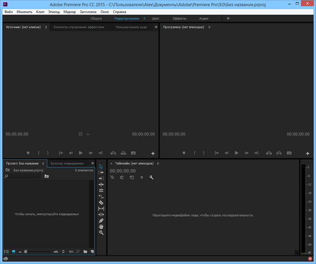The image size is (316, 264).
Task: Expand hidden workspaces with double chevron
Action: (x=228, y=18)
